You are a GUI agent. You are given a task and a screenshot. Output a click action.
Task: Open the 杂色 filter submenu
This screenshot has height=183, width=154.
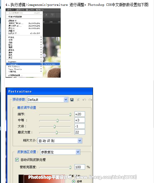click(x=24, y=55)
